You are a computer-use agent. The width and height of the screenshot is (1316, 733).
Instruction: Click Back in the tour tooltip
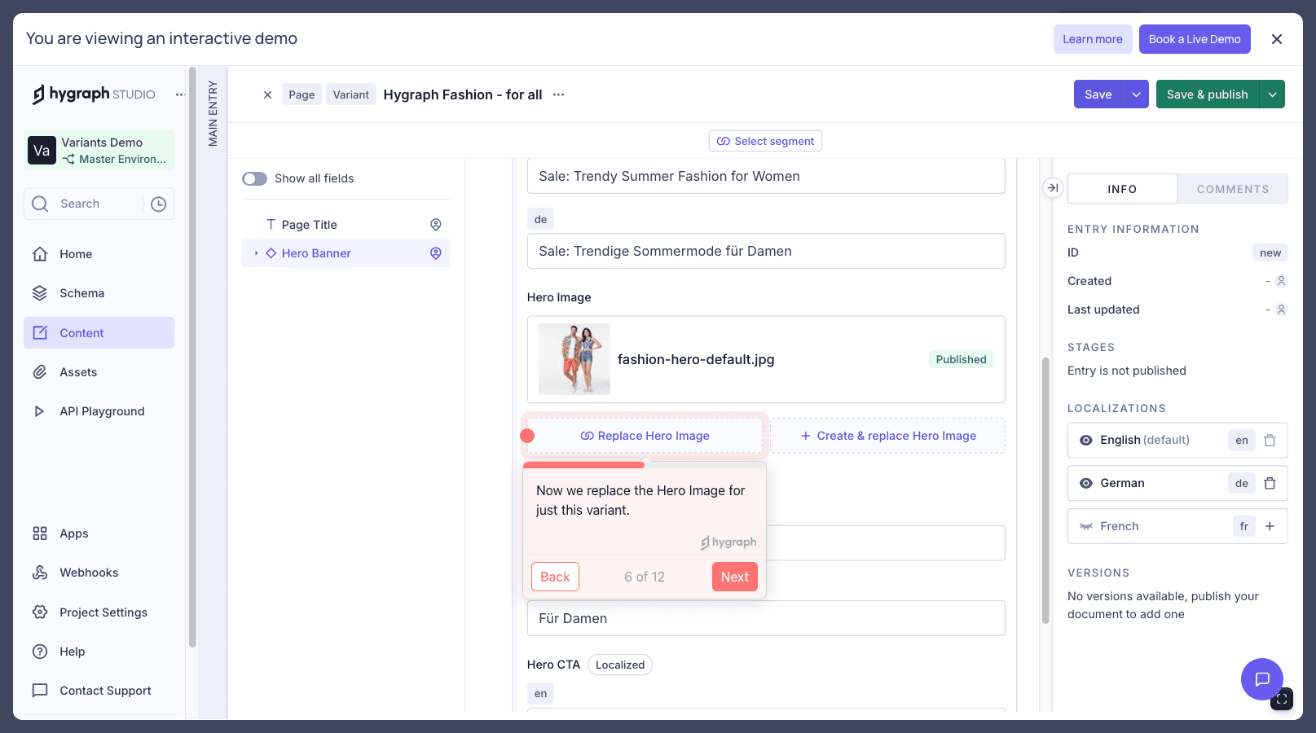point(555,577)
